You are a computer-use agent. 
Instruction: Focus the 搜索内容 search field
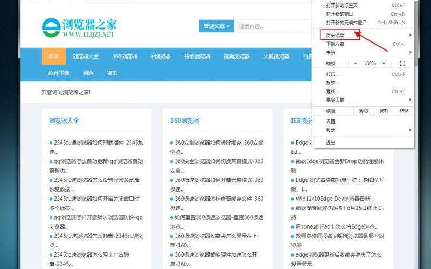coord(273,26)
